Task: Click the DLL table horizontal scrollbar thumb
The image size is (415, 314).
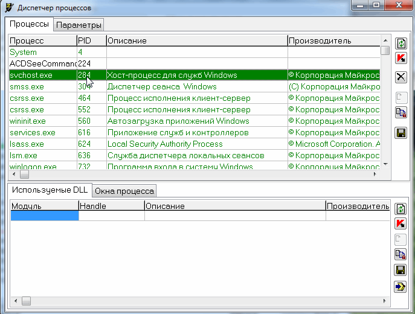Action: 26,301
